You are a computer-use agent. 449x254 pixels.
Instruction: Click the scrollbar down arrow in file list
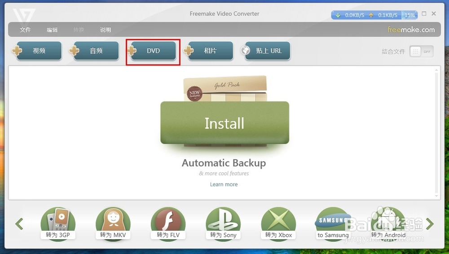pos(436,196)
